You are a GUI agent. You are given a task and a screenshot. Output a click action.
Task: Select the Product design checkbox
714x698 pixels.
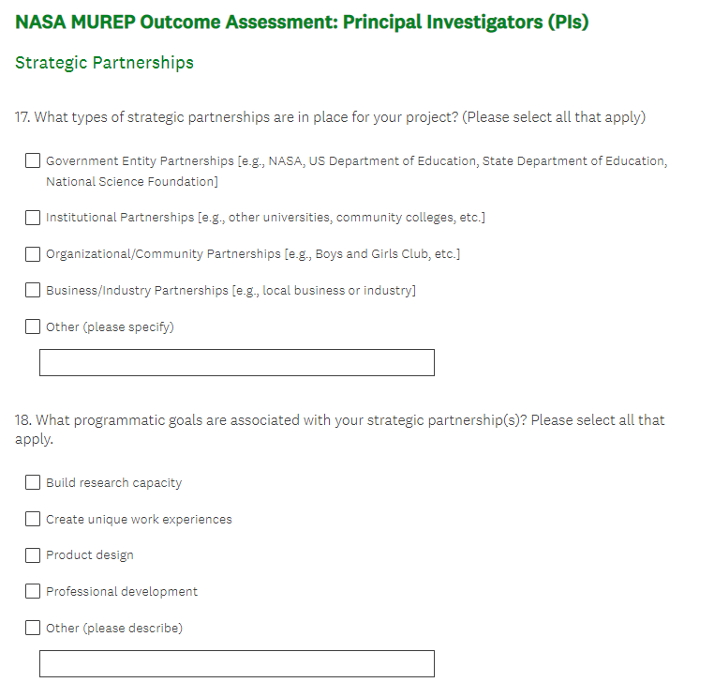click(x=33, y=555)
